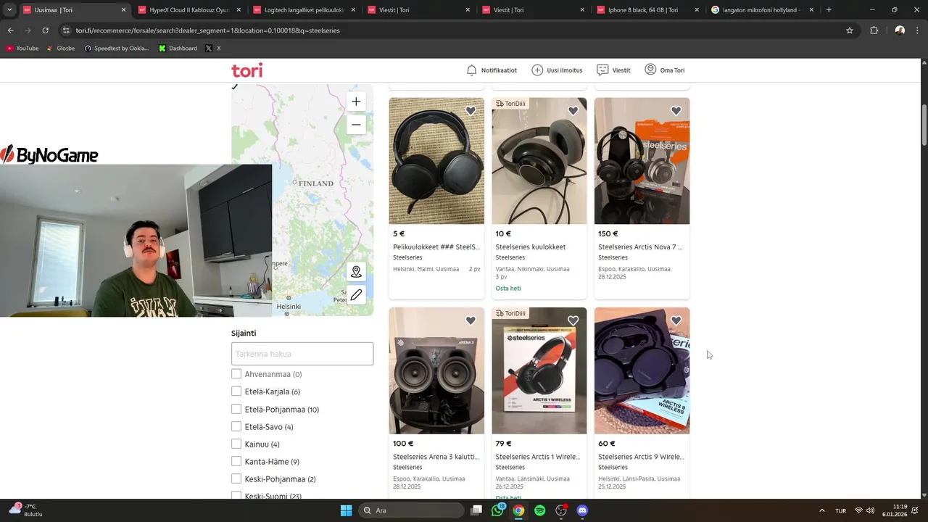Viewport: 928px width, 522px height.
Task: Click Osta heti on the 10 € listing
Action: coord(508,289)
